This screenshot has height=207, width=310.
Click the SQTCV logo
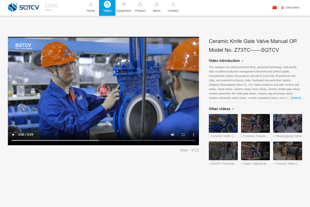(x=24, y=8)
